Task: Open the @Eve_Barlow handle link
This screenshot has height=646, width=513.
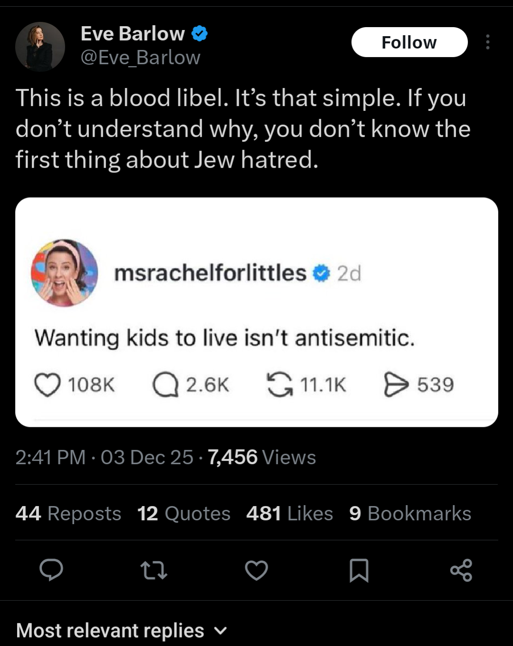Action: point(140,58)
